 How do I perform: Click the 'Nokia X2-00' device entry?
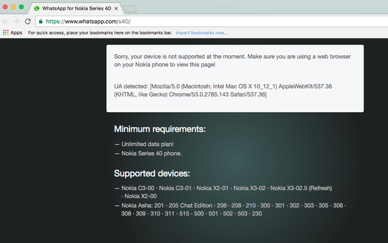coord(141,196)
